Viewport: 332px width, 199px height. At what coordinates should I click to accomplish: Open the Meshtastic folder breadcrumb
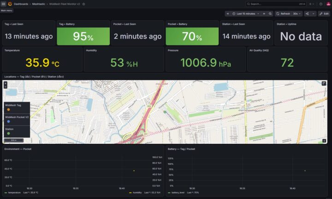[39, 4]
